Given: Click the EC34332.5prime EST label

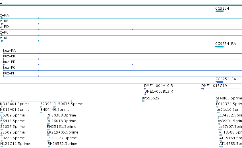Looking at the screenshot, I should click(x=230, y=115).
